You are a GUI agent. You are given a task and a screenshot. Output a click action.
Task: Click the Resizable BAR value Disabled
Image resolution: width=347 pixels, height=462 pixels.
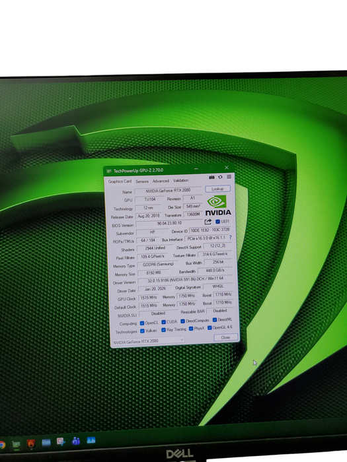[x=220, y=311]
